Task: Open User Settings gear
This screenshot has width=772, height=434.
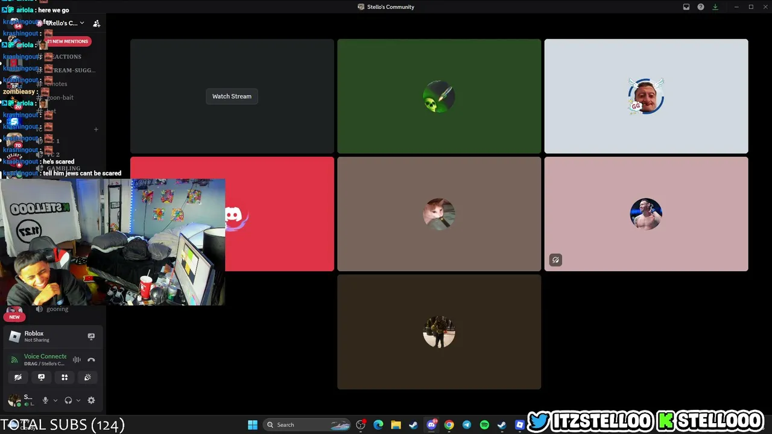Action: tap(91, 400)
